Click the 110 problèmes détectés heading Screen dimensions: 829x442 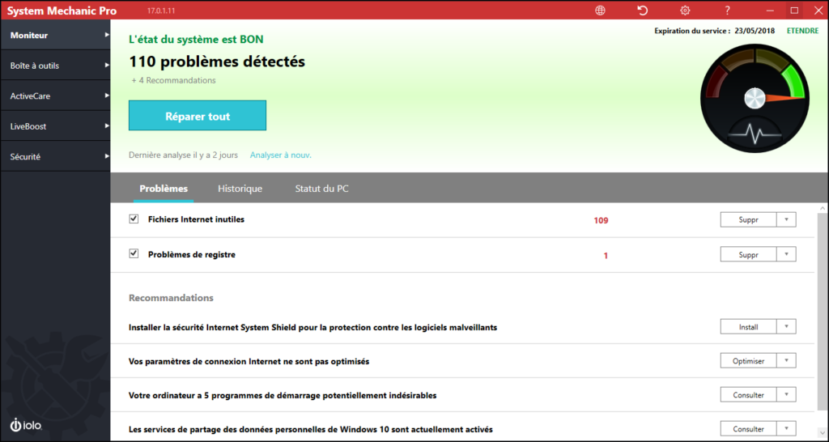point(217,62)
